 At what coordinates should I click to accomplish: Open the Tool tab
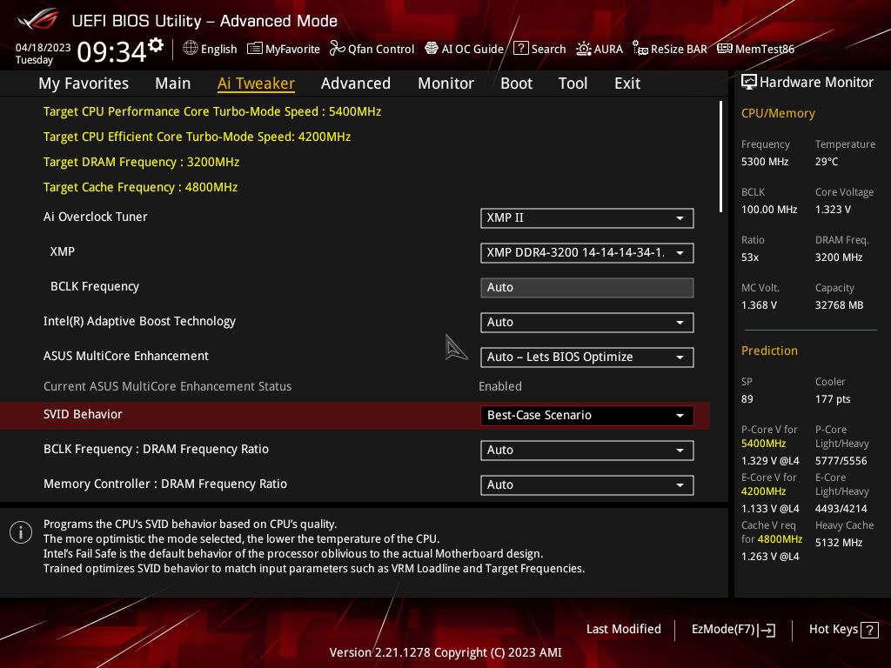[573, 83]
